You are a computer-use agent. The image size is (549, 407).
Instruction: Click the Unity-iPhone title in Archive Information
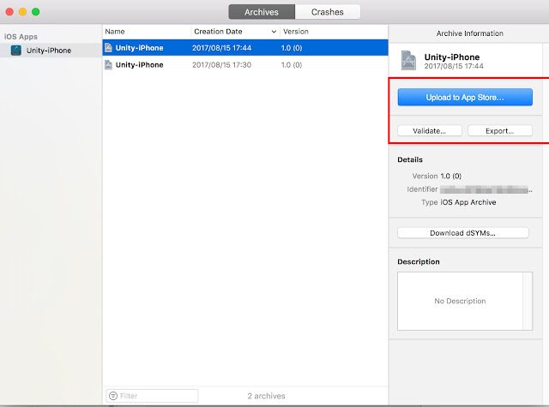(452, 57)
